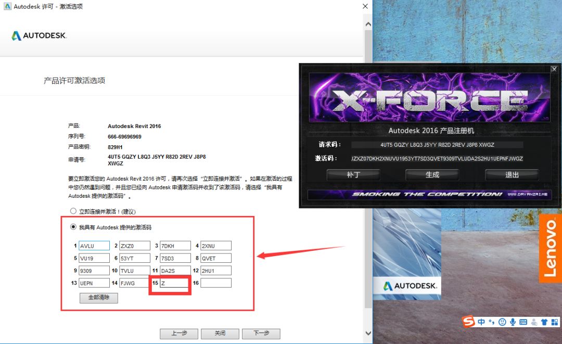The width and height of the screenshot is (562, 344).
Task: Click activation field 14 containing FJWG
Action: 135,283
